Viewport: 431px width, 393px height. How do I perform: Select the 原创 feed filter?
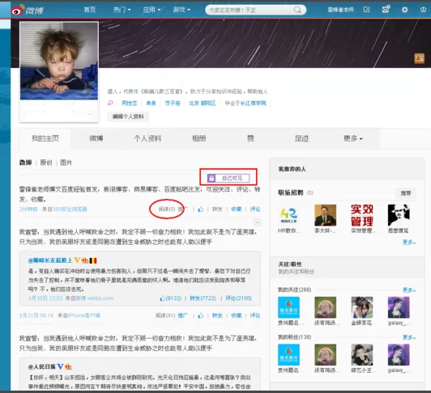(x=46, y=163)
